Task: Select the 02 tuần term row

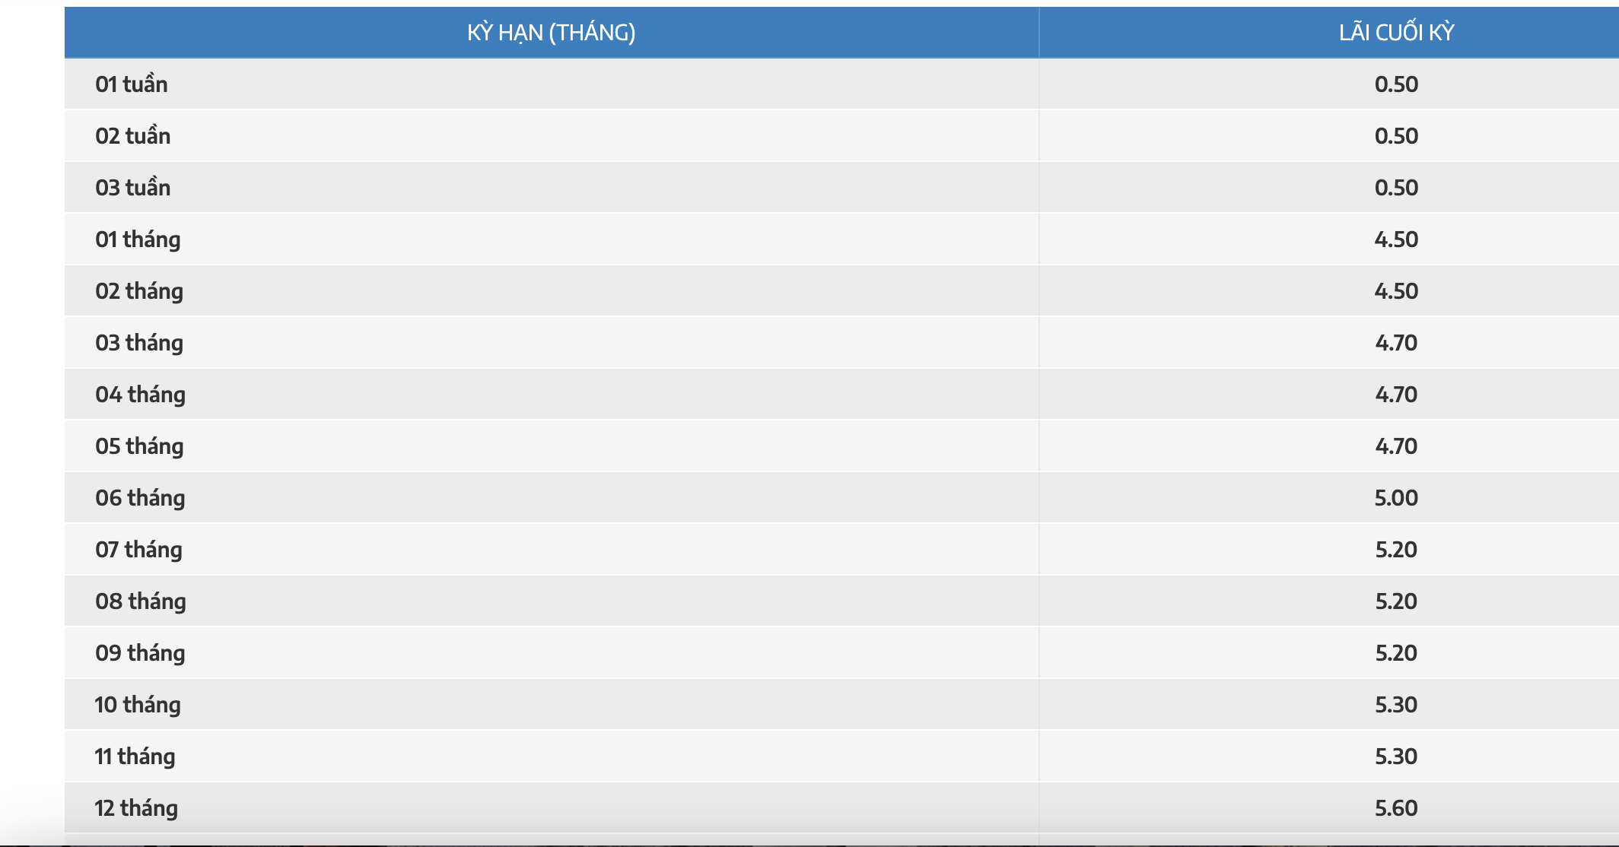Action: pyautogui.click(x=841, y=135)
